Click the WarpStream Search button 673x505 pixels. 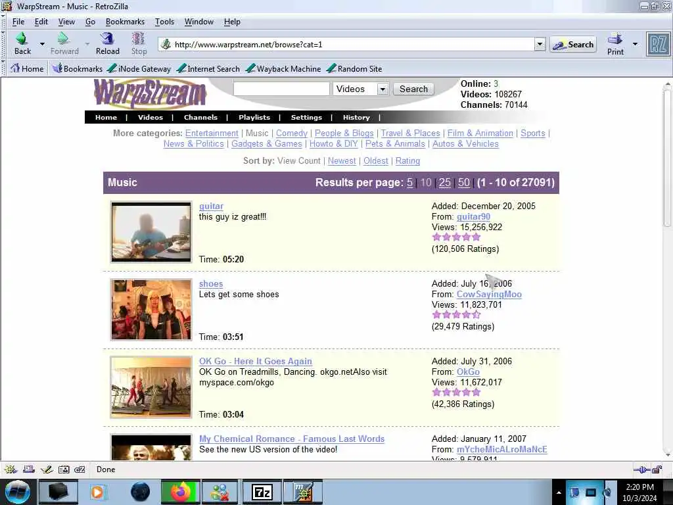tap(414, 89)
